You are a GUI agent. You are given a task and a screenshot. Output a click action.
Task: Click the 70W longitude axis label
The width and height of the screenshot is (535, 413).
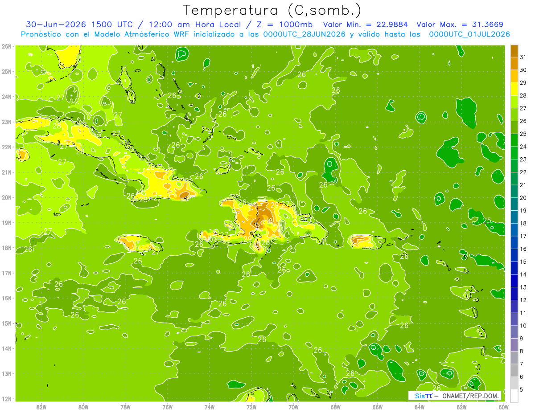(x=293, y=407)
